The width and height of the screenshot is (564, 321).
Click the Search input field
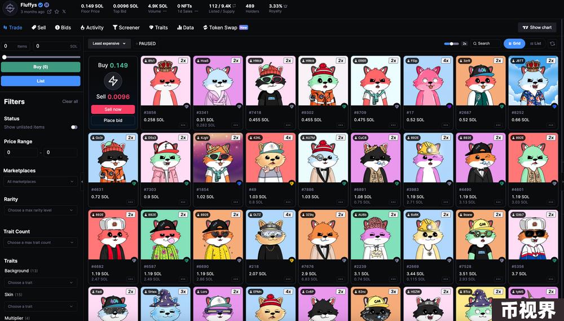tap(486, 43)
